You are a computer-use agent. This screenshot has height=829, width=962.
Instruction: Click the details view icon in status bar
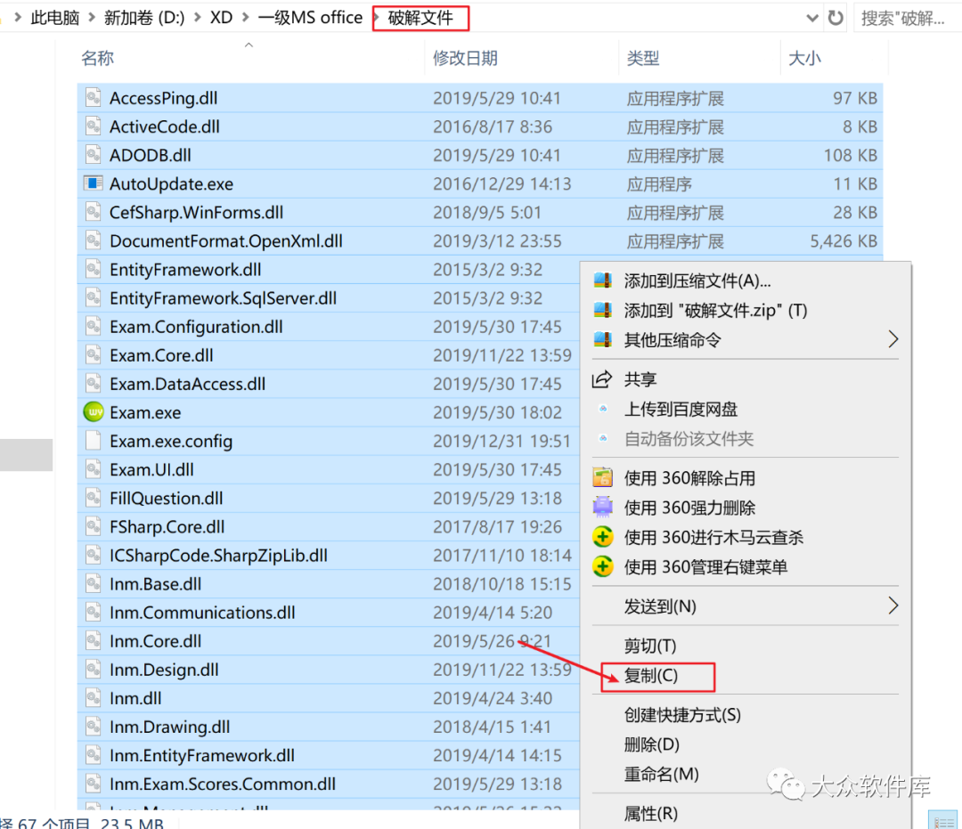(943, 820)
